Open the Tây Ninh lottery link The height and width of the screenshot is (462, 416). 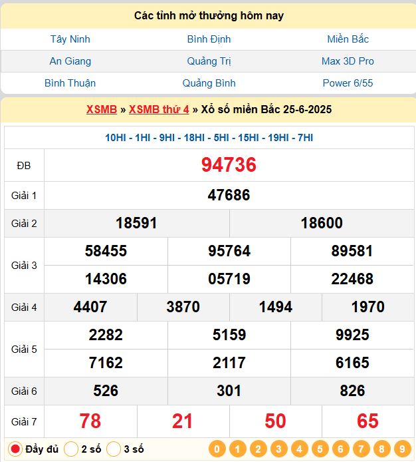coord(70,39)
